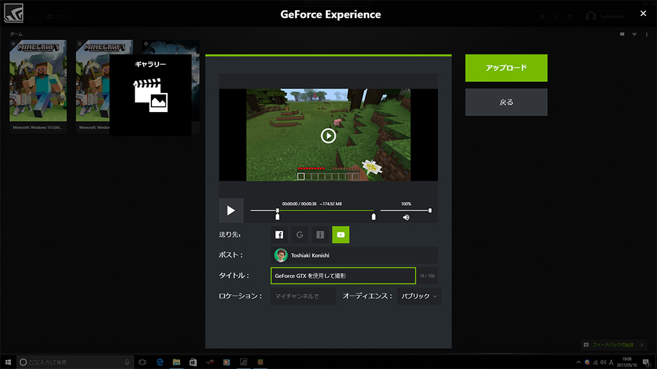Screen dimensions: 657x369
Task: Open first Minecraft: Windows 10 Edition game tile
Action: 38,86
